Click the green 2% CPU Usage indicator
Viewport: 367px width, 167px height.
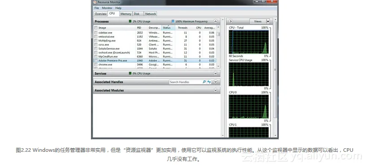coord(130,21)
